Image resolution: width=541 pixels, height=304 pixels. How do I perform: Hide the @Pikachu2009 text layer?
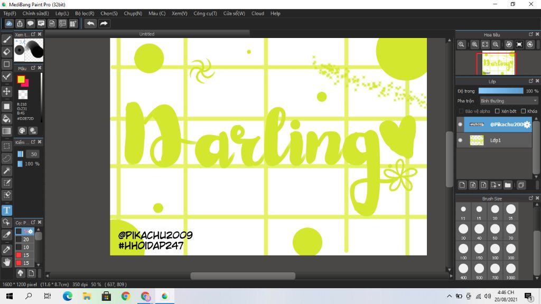pos(460,125)
